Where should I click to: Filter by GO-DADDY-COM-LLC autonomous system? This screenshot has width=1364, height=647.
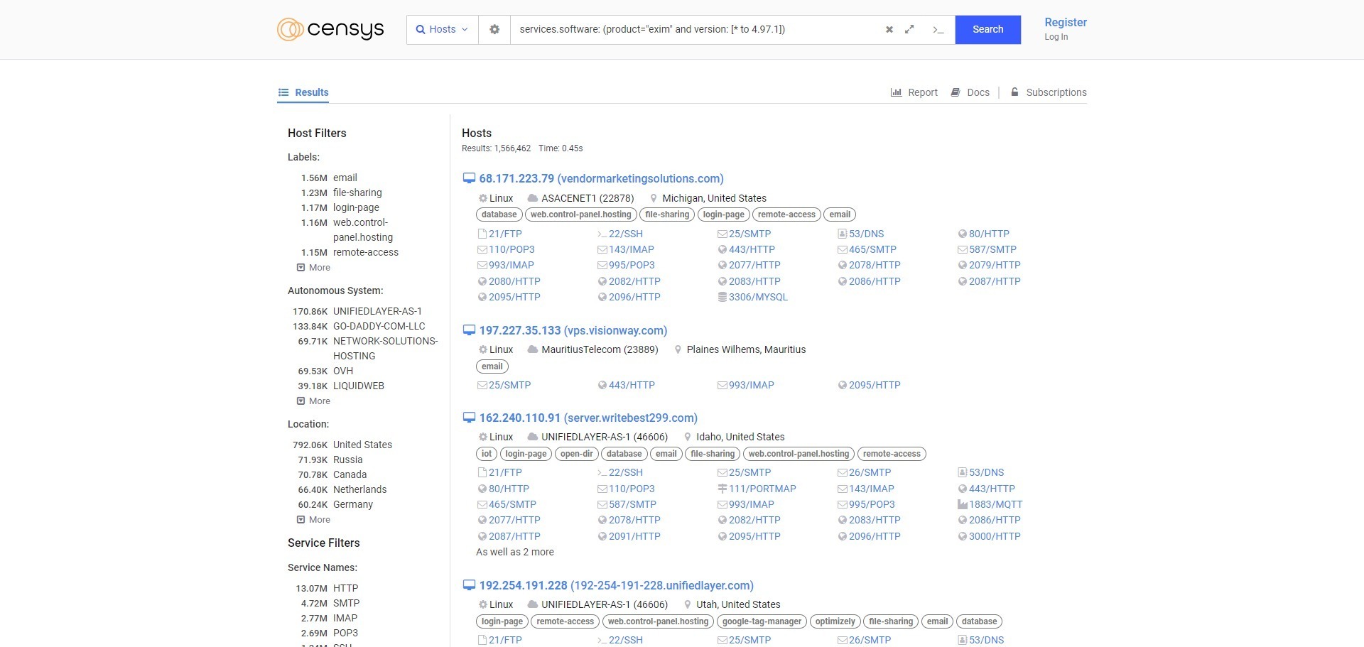[x=379, y=326]
